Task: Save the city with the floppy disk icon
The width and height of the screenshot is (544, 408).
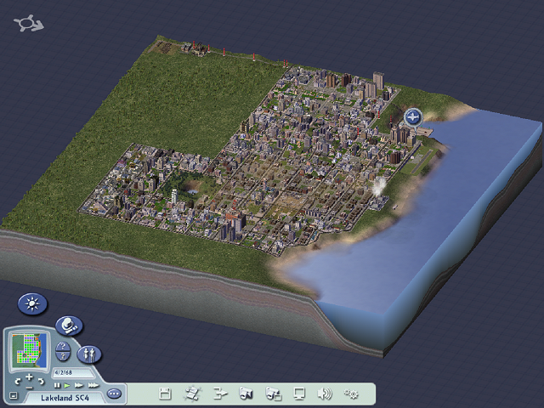Action: pos(166,394)
